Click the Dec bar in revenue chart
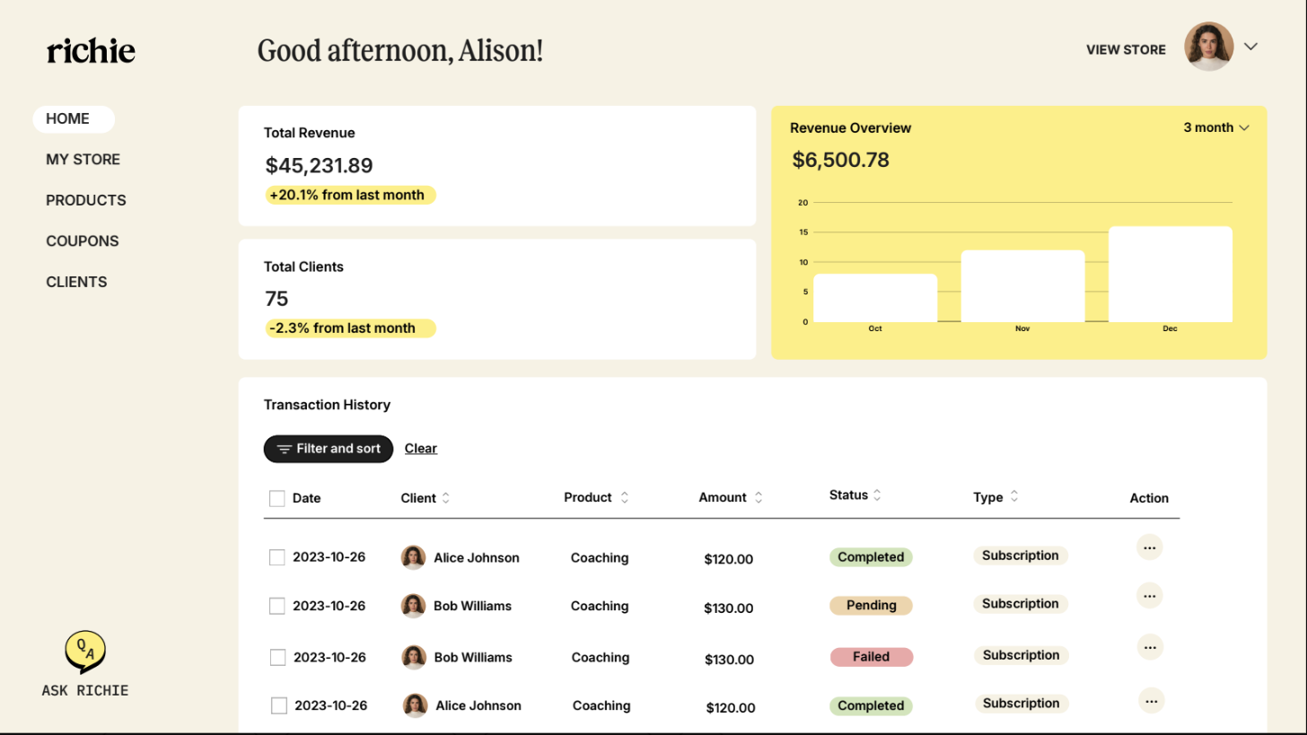 1171,274
